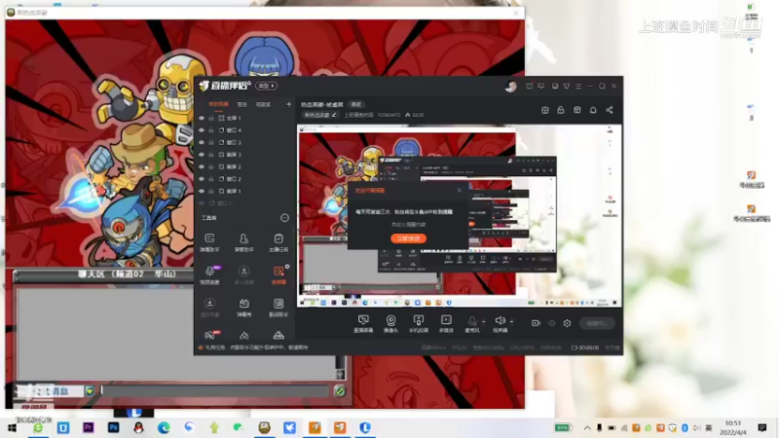Start recording with camcorder icon
This screenshot has height=438, width=779.
(x=536, y=323)
